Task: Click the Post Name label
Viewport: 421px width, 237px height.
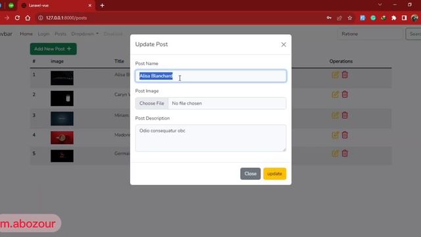Action: click(x=147, y=64)
